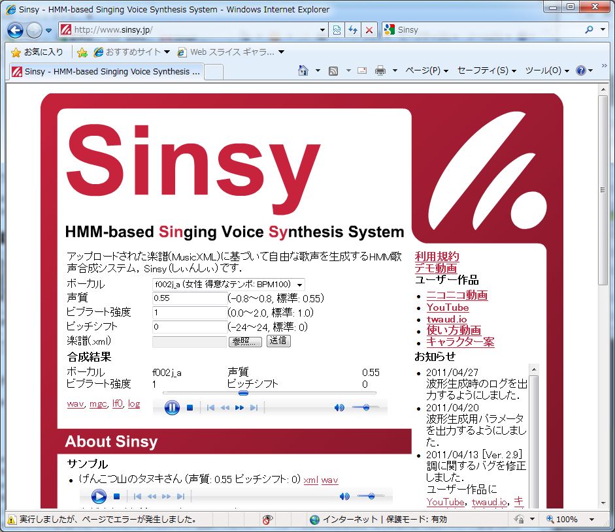Open the Web スライス ギャラ… favorites item
The width and height of the screenshot is (615, 532).
tap(231, 52)
